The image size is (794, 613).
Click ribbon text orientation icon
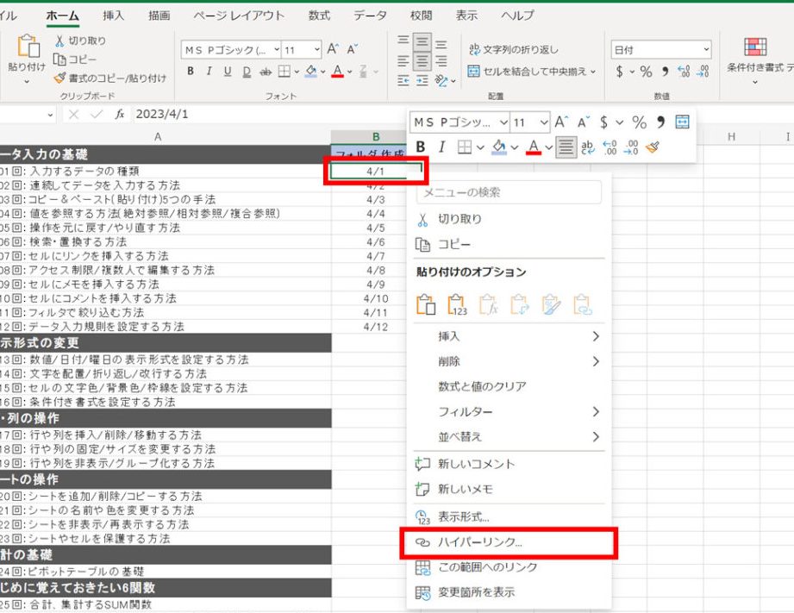tap(441, 80)
